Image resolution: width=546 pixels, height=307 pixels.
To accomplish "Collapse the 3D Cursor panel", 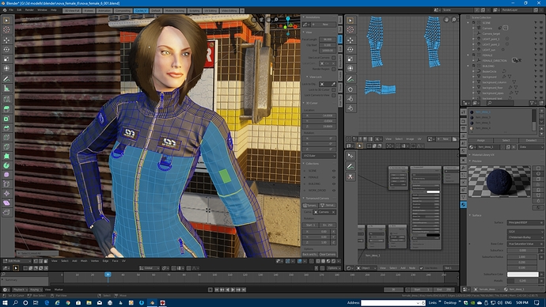I will pos(304,103).
